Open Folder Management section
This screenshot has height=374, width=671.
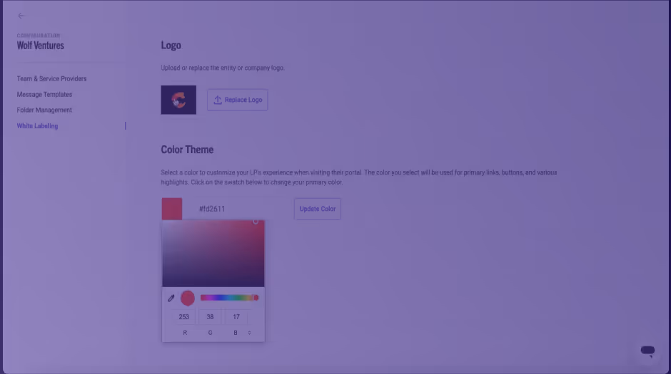click(x=44, y=110)
